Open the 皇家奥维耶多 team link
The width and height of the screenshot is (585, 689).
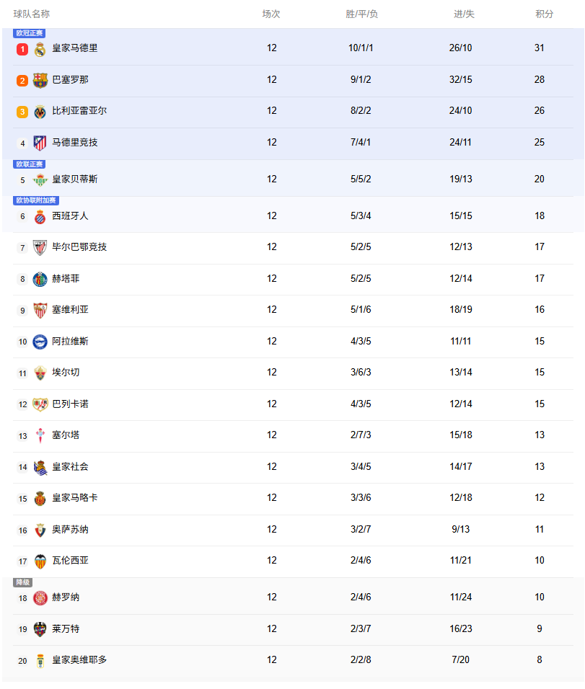tap(79, 660)
